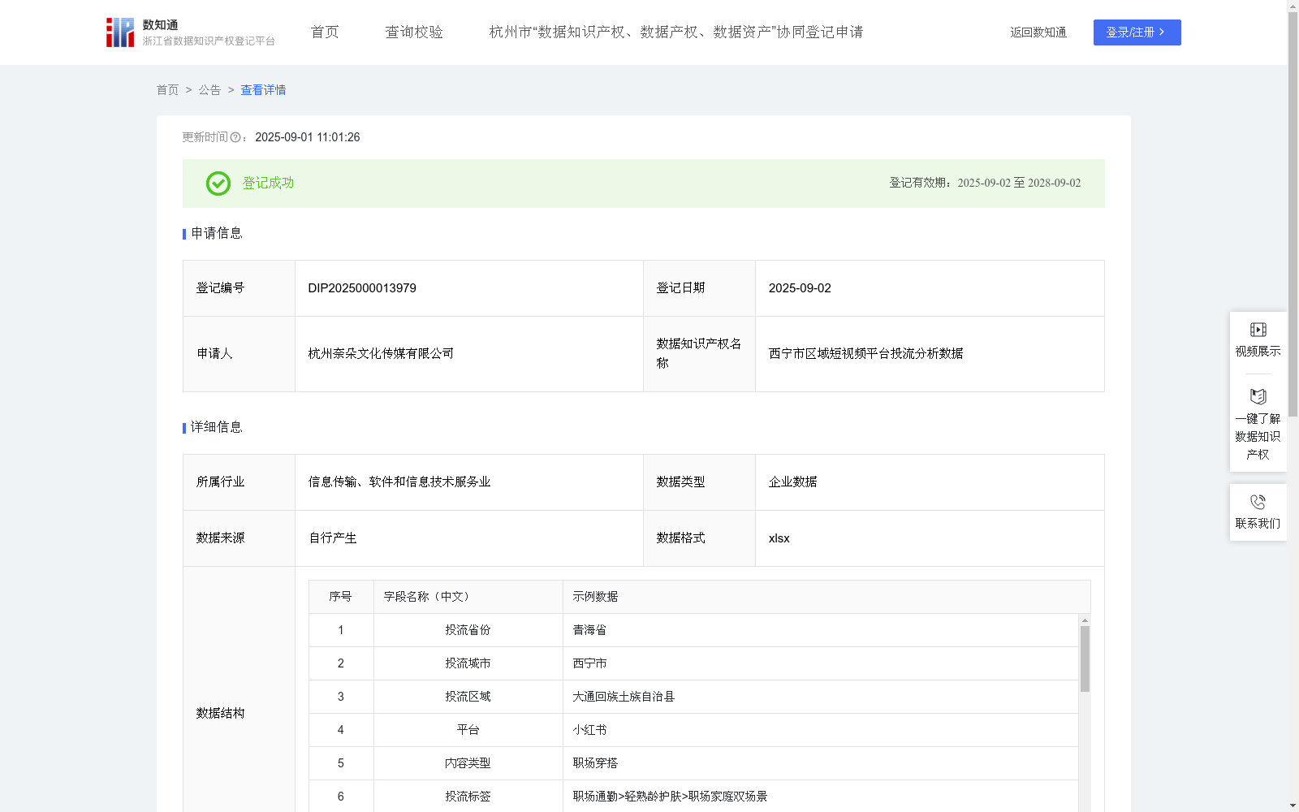Click 查看详情 breadcrumb item
1299x812 pixels.
pyautogui.click(x=263, y=90)
